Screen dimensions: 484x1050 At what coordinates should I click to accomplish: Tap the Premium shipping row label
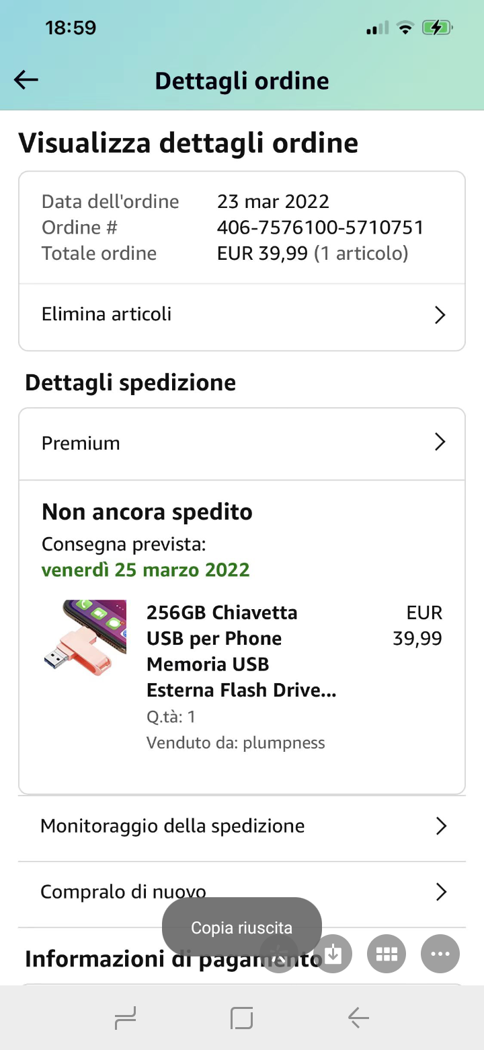81,443
